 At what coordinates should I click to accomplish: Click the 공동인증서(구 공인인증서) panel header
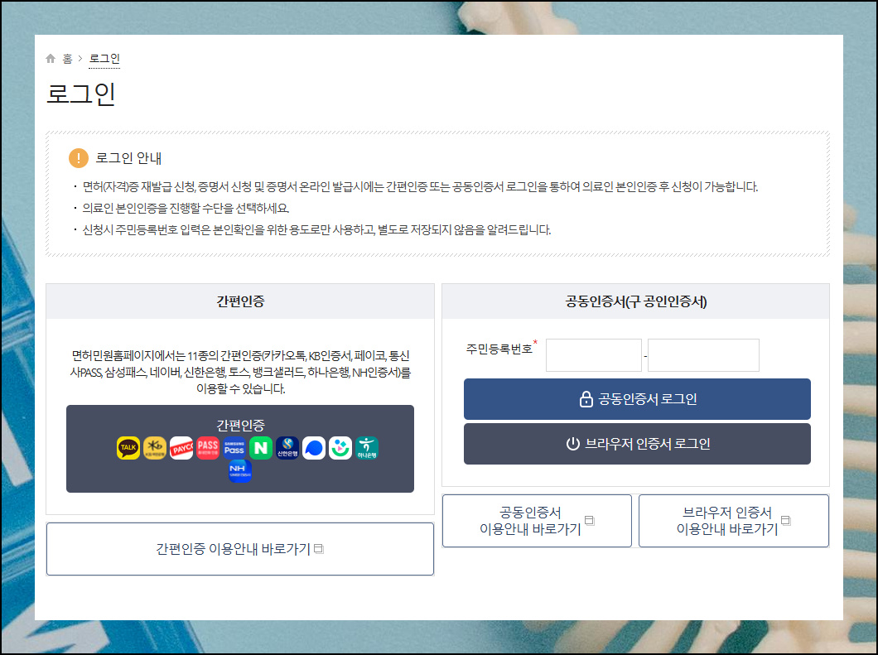click(635, 301)
